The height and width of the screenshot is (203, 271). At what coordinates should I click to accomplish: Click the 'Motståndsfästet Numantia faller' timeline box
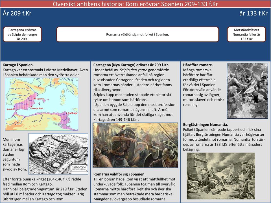click(x=246, y=34)
